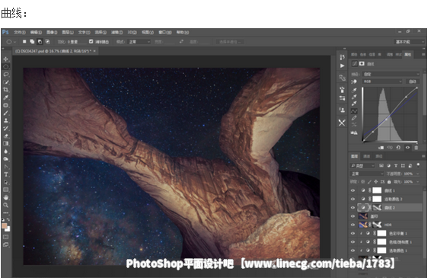Click the New selection option icon
This screenshot has height=278, width=437.
(x=24, y=42)
